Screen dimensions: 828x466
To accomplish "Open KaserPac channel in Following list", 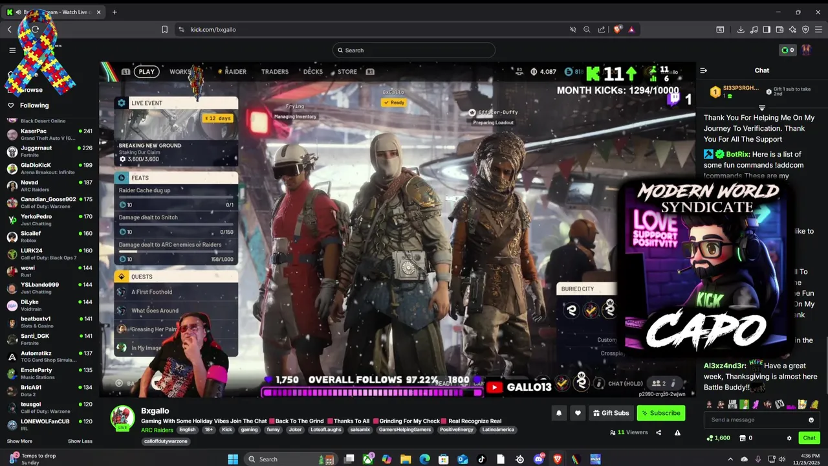I will coord(49,134).
